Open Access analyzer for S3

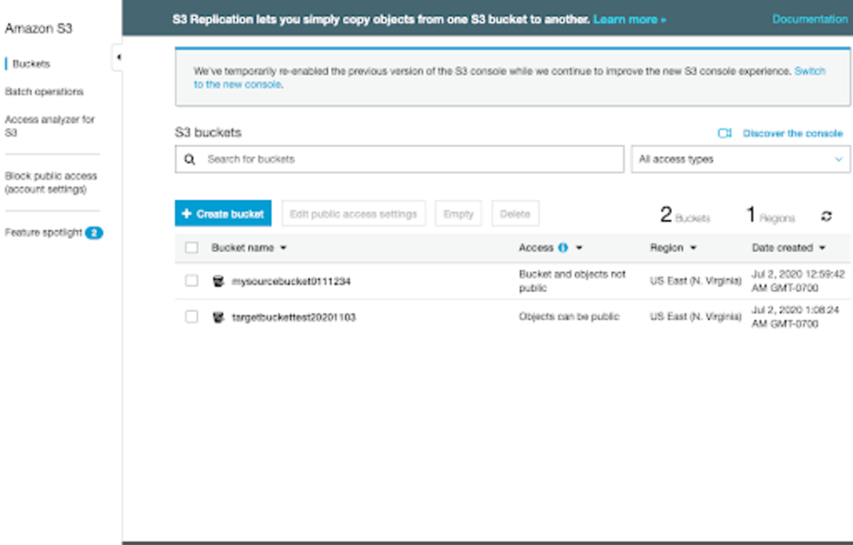pyautogui.click(x=49, y=126)
